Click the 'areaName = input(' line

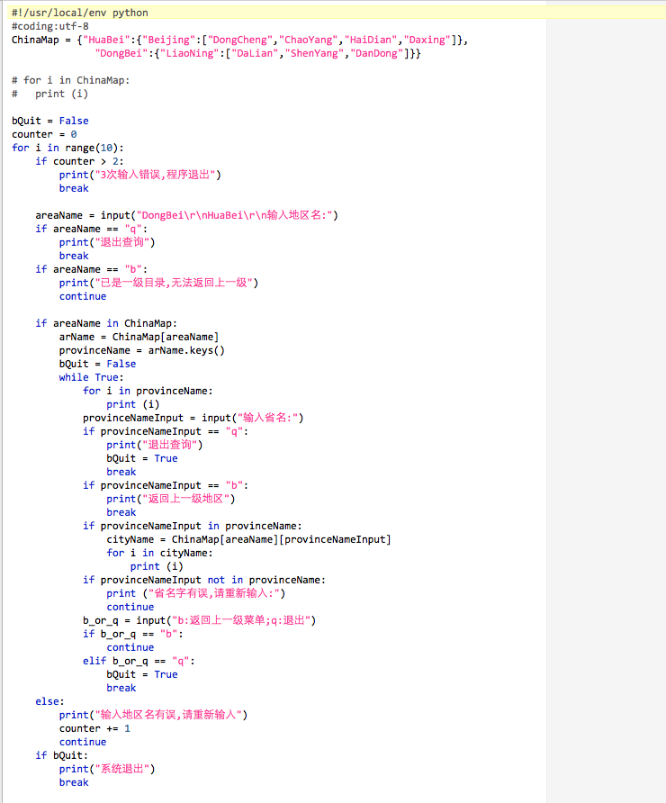[x=187, y=215]
